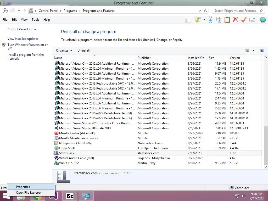268x201 pixels.
Task: Sort by the Name column header
Action: 94,58
